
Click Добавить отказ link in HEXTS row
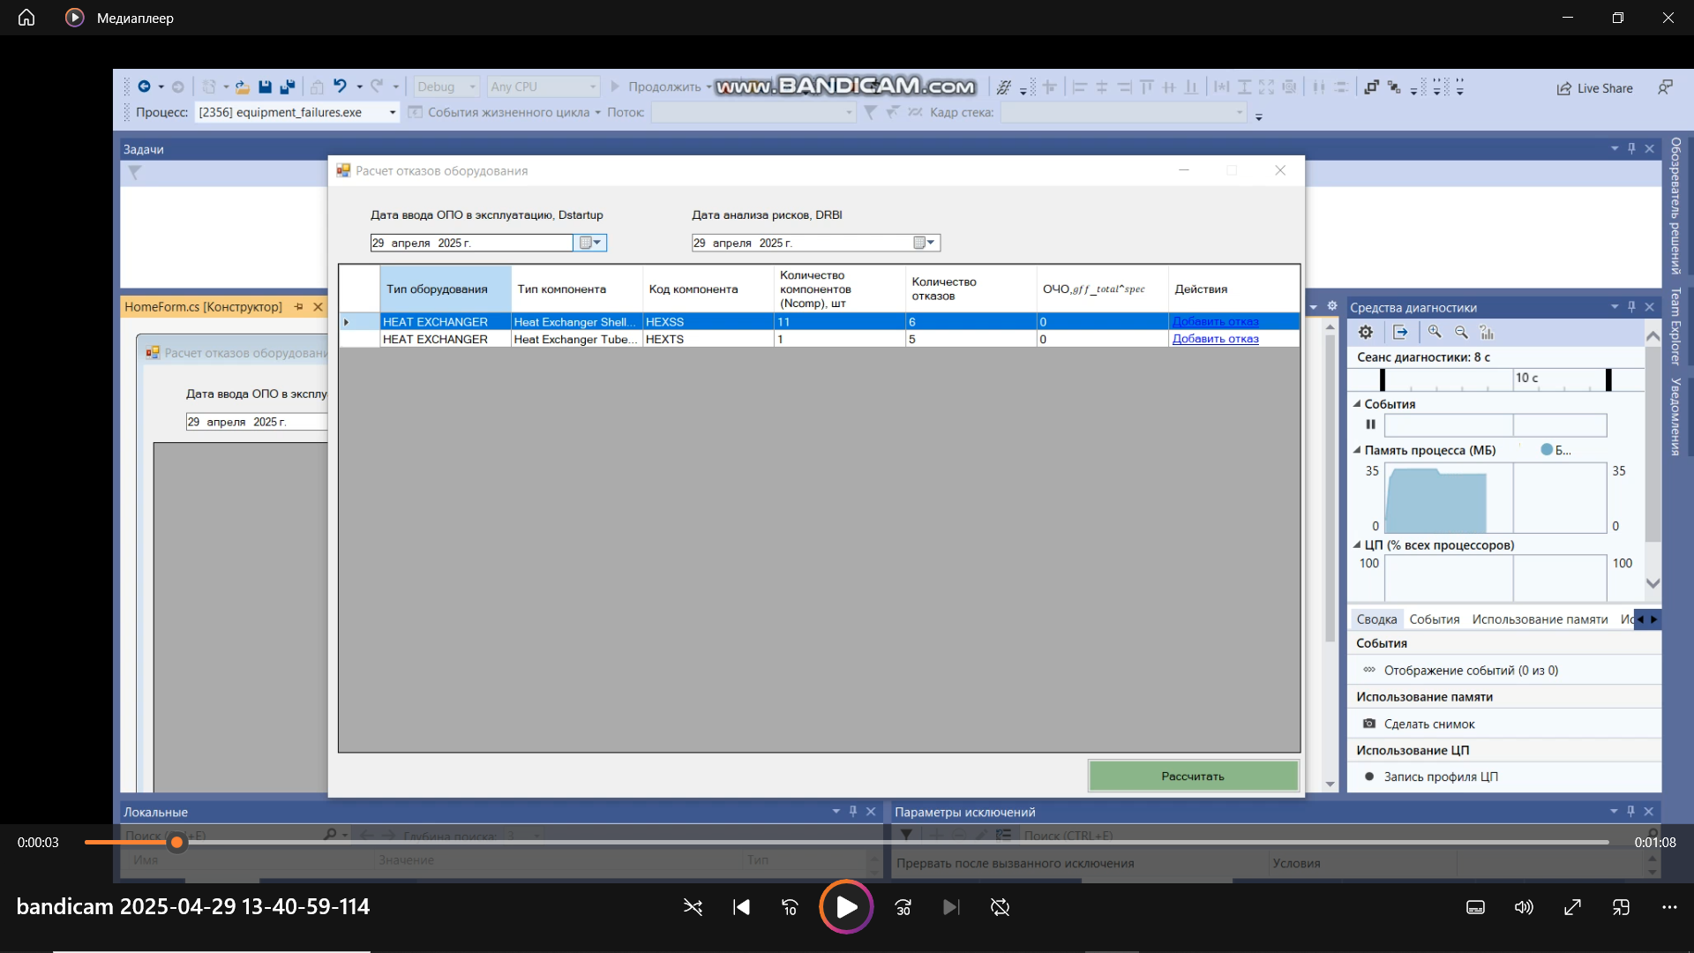[1215, 339]
